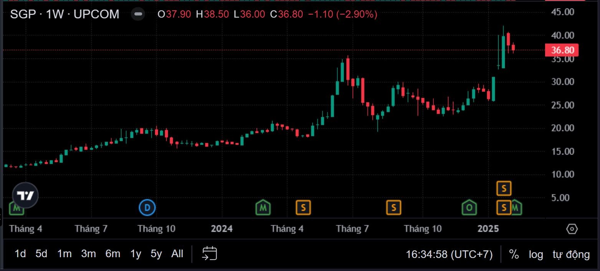Switch to the 5y range
This screenshot has height=271, width=600.
click(156, 253)
